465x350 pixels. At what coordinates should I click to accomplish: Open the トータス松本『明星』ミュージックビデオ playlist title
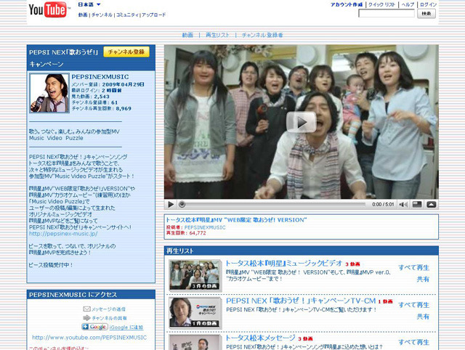284,263
